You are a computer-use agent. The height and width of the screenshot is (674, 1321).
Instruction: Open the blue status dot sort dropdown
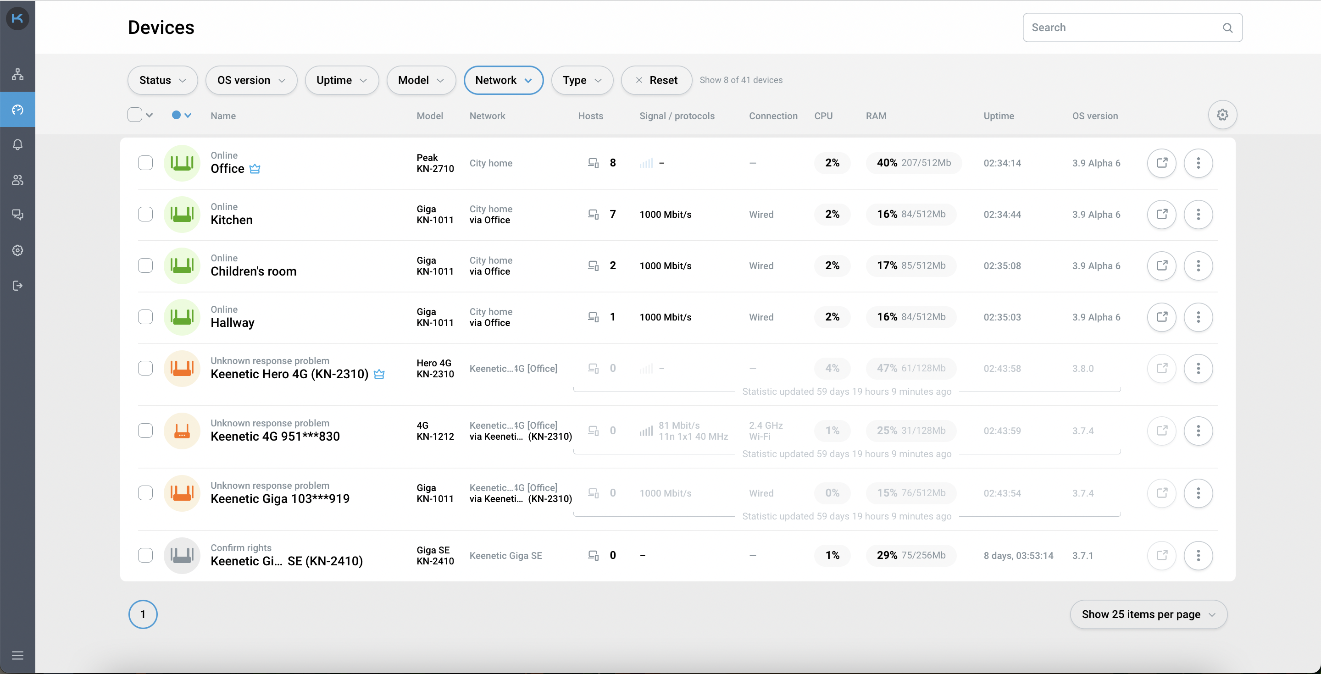[x=182, y=116]
